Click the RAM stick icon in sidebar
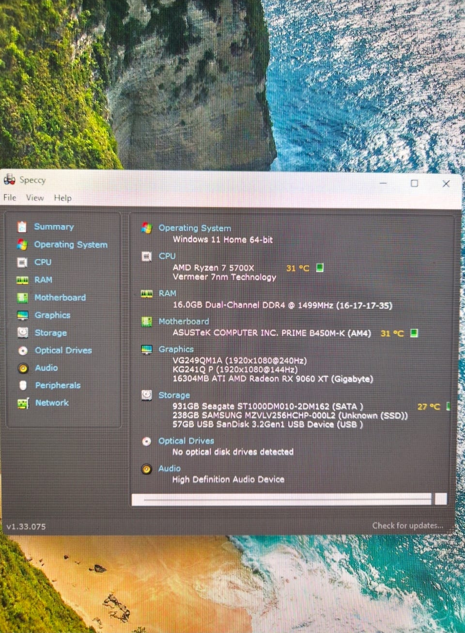The height and width of the screenshot is (633, 465). 22,280
